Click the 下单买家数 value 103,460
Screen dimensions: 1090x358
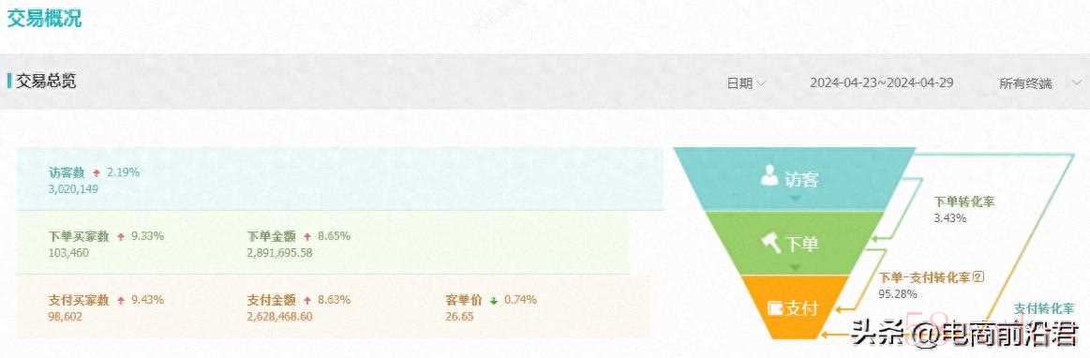[x=68, y=252]
